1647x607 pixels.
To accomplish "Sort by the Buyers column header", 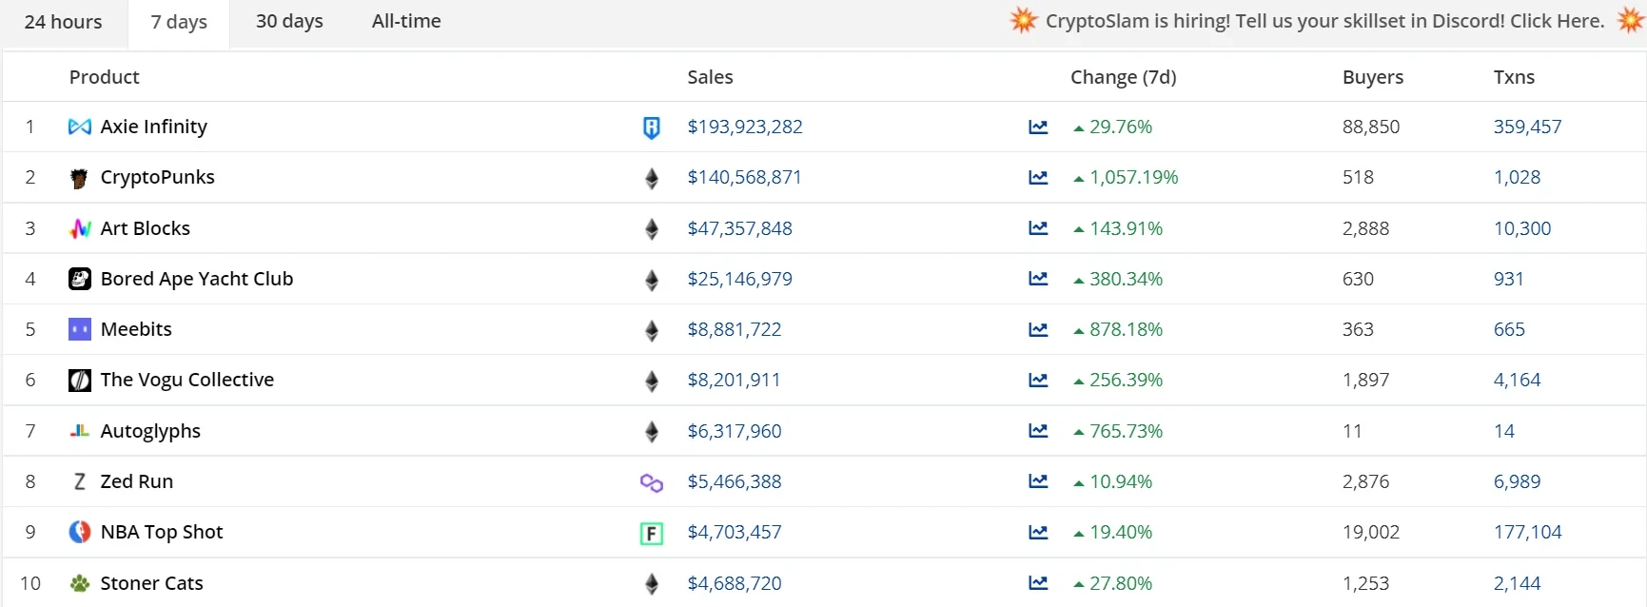I will [1372, 77].
